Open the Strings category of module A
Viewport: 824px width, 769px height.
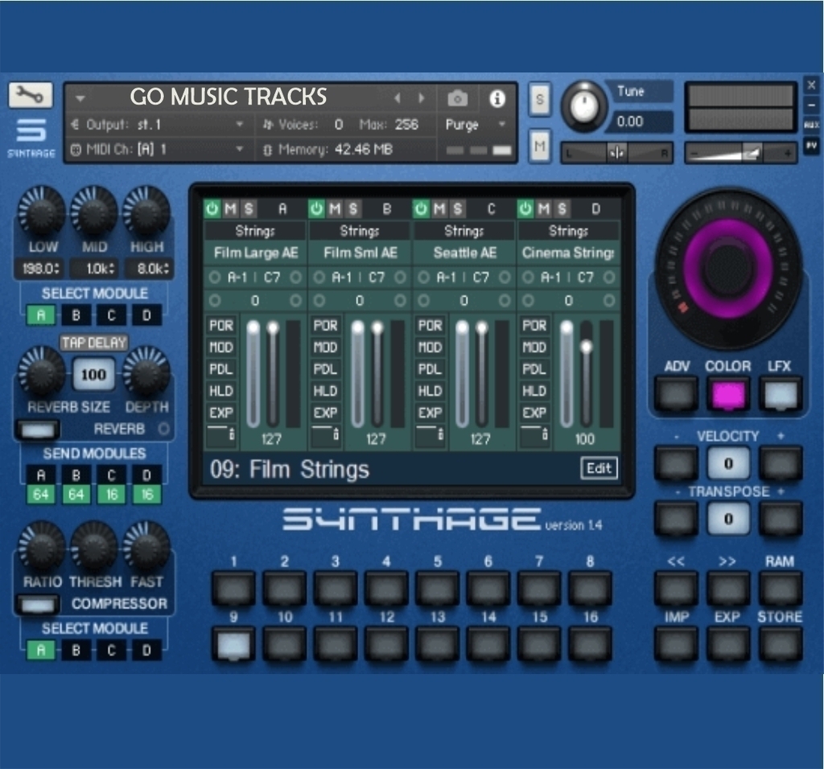point(255,231)
